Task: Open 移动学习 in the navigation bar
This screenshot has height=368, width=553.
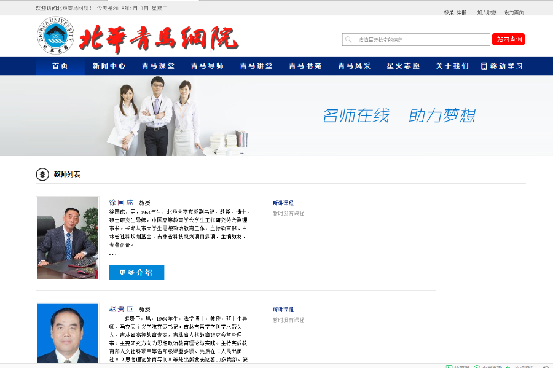Action: pyautogui.click(x=501, y=66)
